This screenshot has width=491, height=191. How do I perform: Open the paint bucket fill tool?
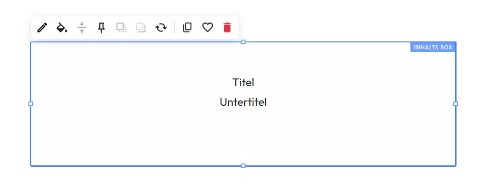[61, 28]
